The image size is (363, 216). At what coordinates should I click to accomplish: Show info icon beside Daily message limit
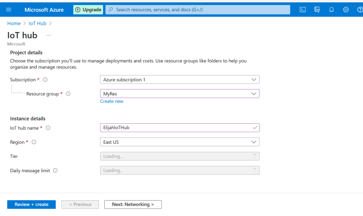[x=55, y=171]
